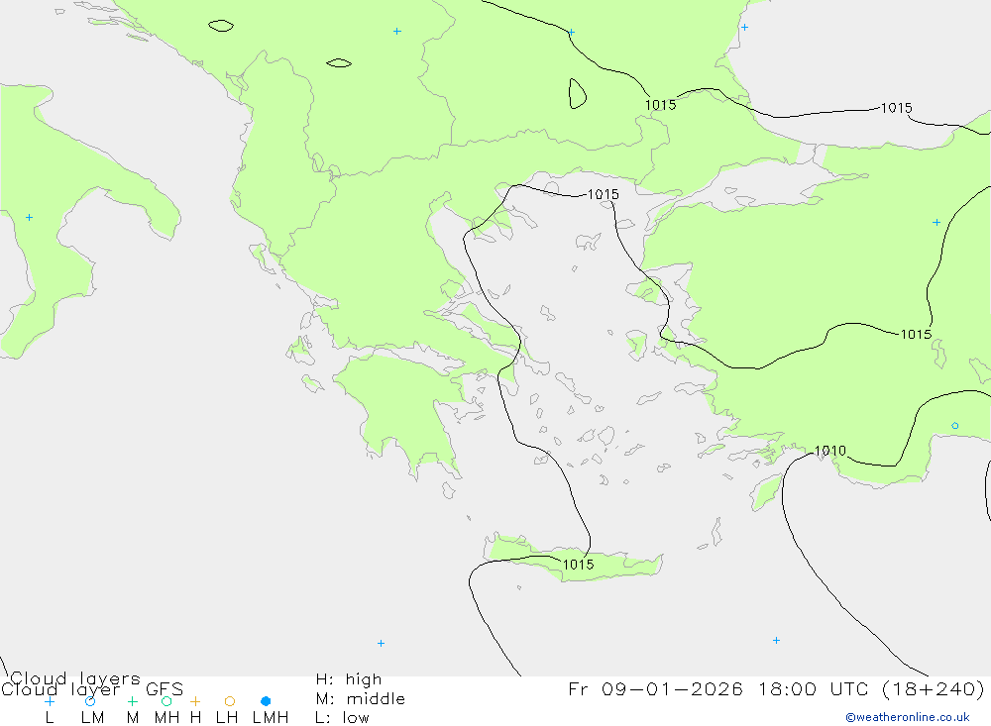The height and width of the screenshot is (726, 991).
Task: Click the filled blue LMH legend symbol
Action: 266,701
